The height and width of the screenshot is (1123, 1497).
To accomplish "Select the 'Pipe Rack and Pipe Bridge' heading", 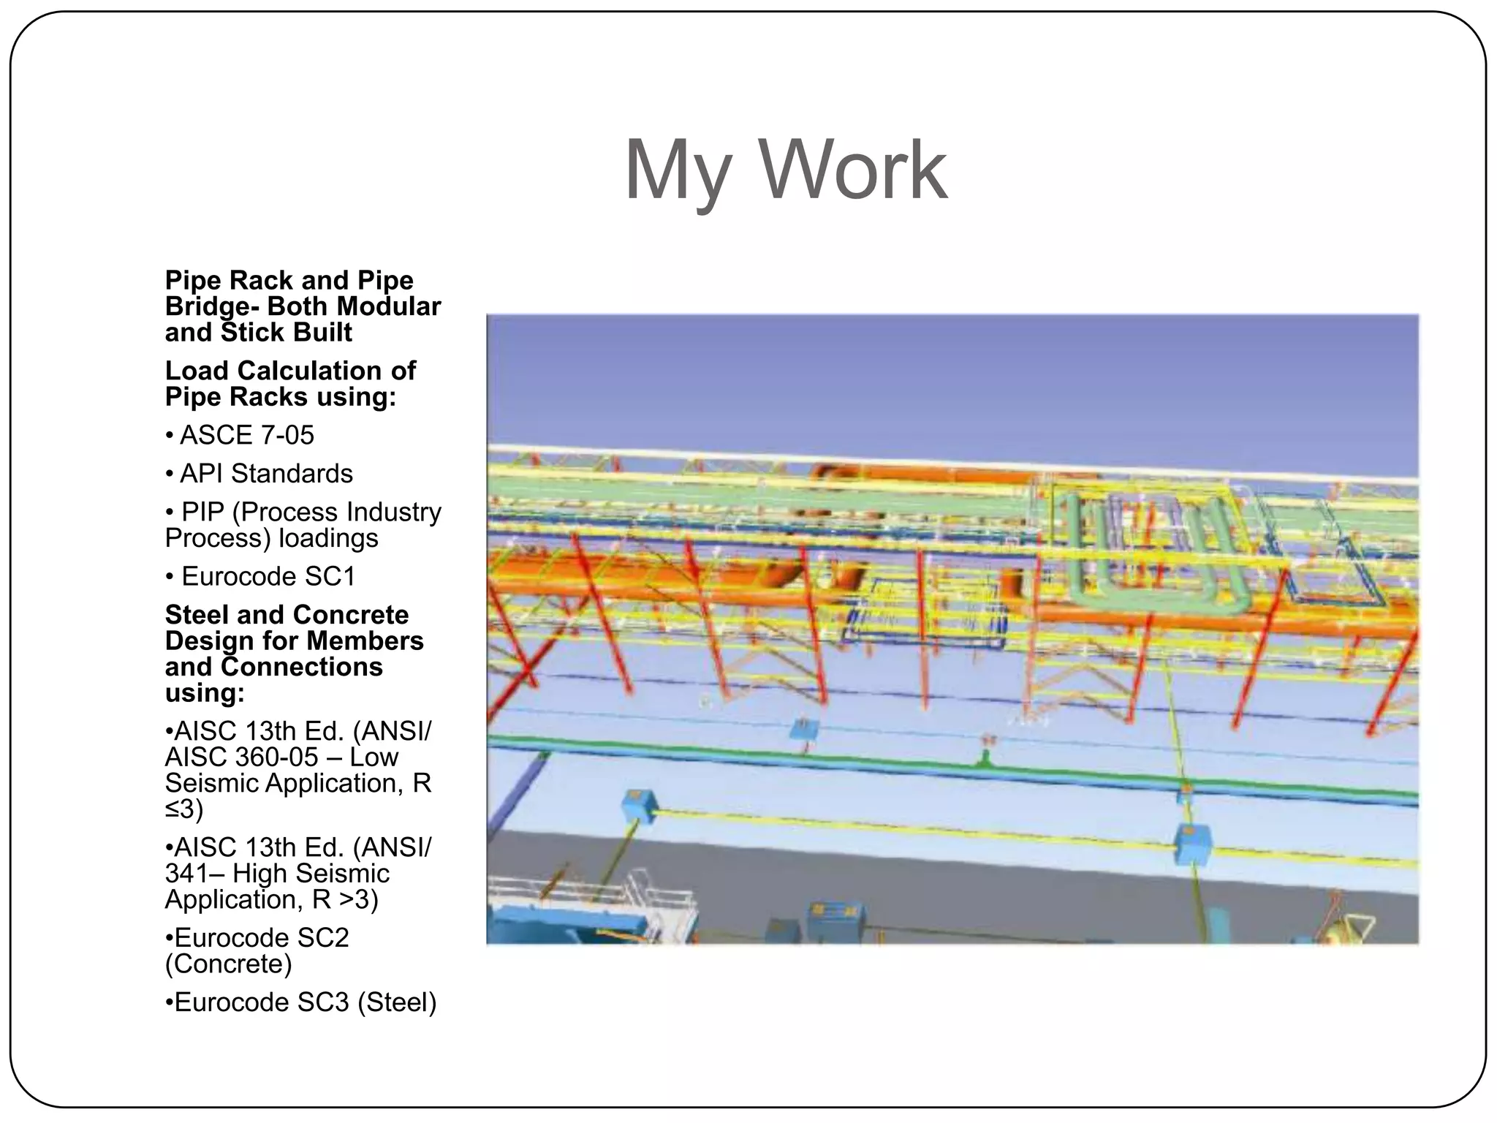I will click(303, 306).
